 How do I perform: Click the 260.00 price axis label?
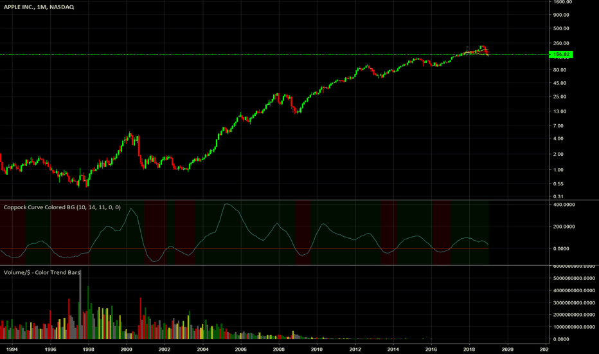[x=561, y=43]
